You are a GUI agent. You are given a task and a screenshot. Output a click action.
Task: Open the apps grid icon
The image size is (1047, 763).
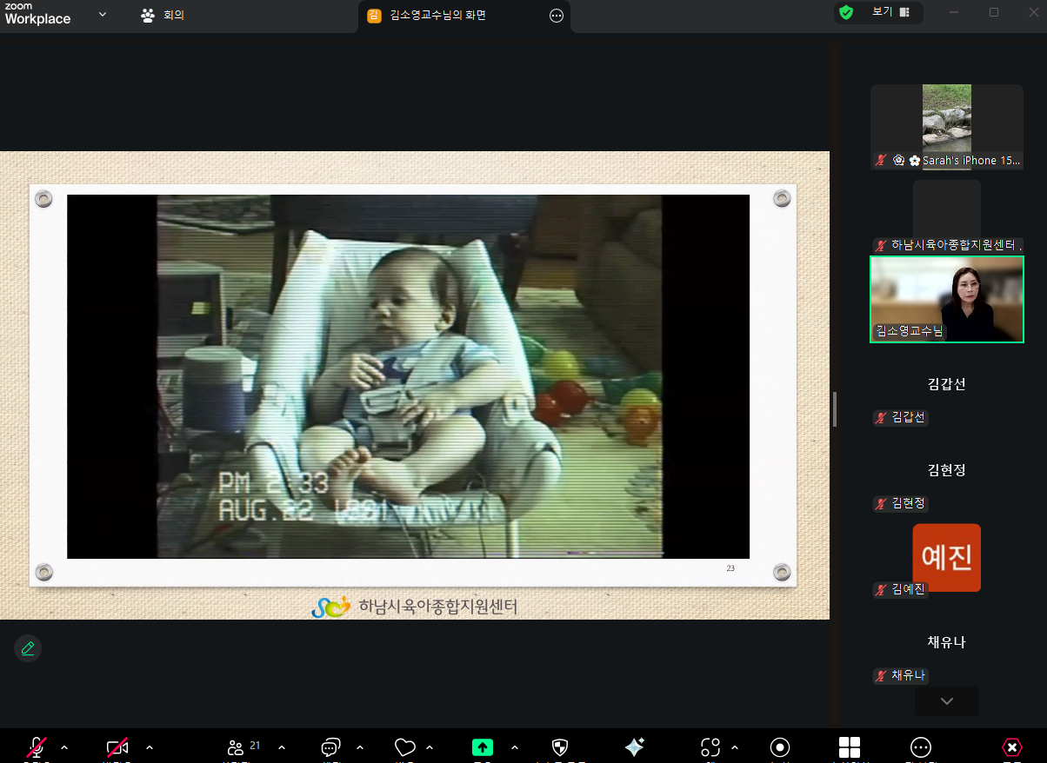coord(850,747)
